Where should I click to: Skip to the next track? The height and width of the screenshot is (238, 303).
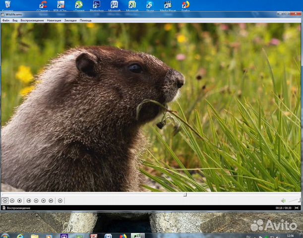[x=51, y=201]
